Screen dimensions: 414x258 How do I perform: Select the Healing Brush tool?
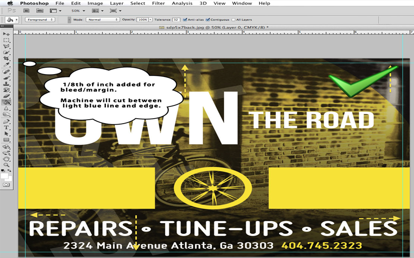click(6, 72)
